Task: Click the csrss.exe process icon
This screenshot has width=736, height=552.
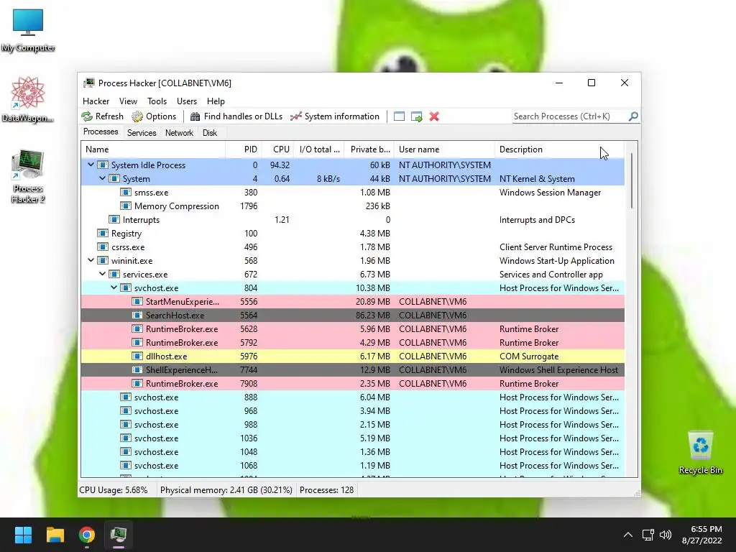Action: [x=103, y=247]
